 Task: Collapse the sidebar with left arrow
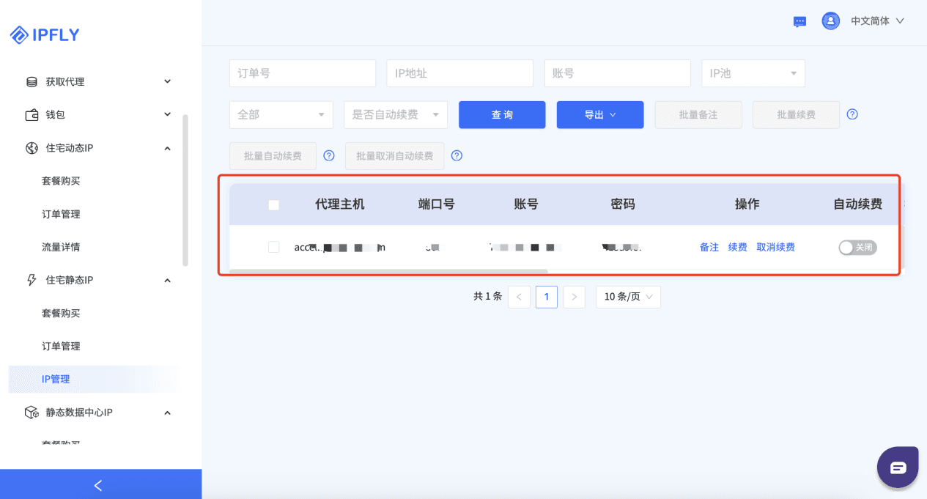(x=98, y=485)
